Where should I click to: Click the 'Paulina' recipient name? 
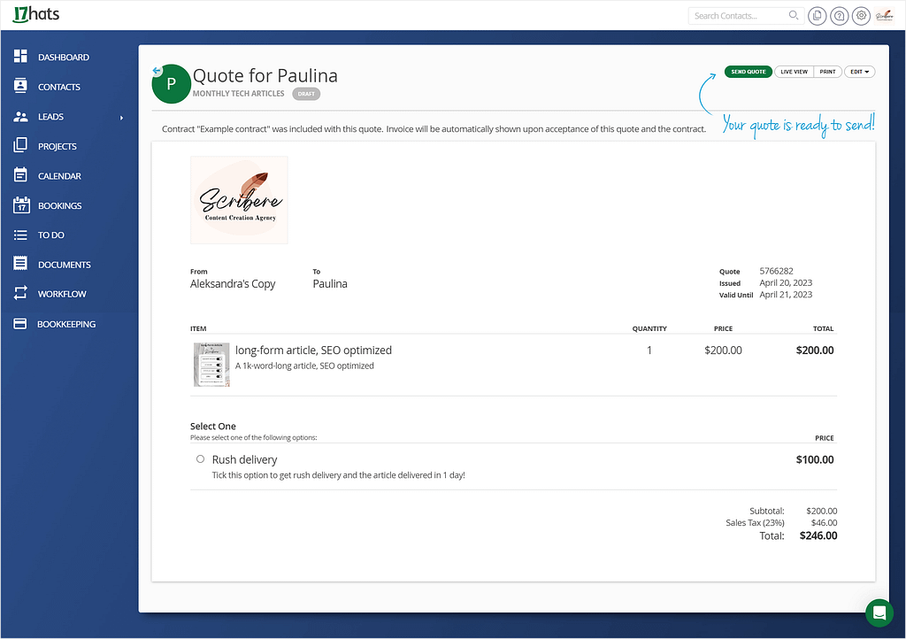[x=330, y=284]
